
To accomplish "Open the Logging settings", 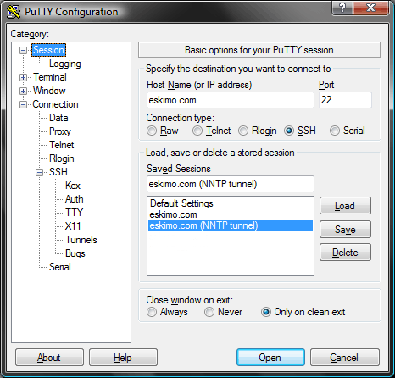I will tap(65, 64).
